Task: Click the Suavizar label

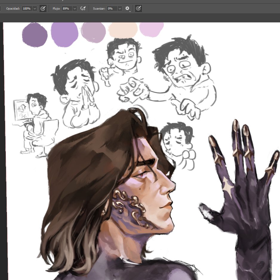Action: point(99,9)
